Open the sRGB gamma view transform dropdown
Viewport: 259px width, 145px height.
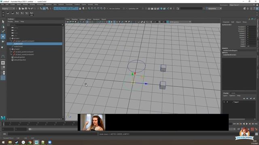pos(180,22)
